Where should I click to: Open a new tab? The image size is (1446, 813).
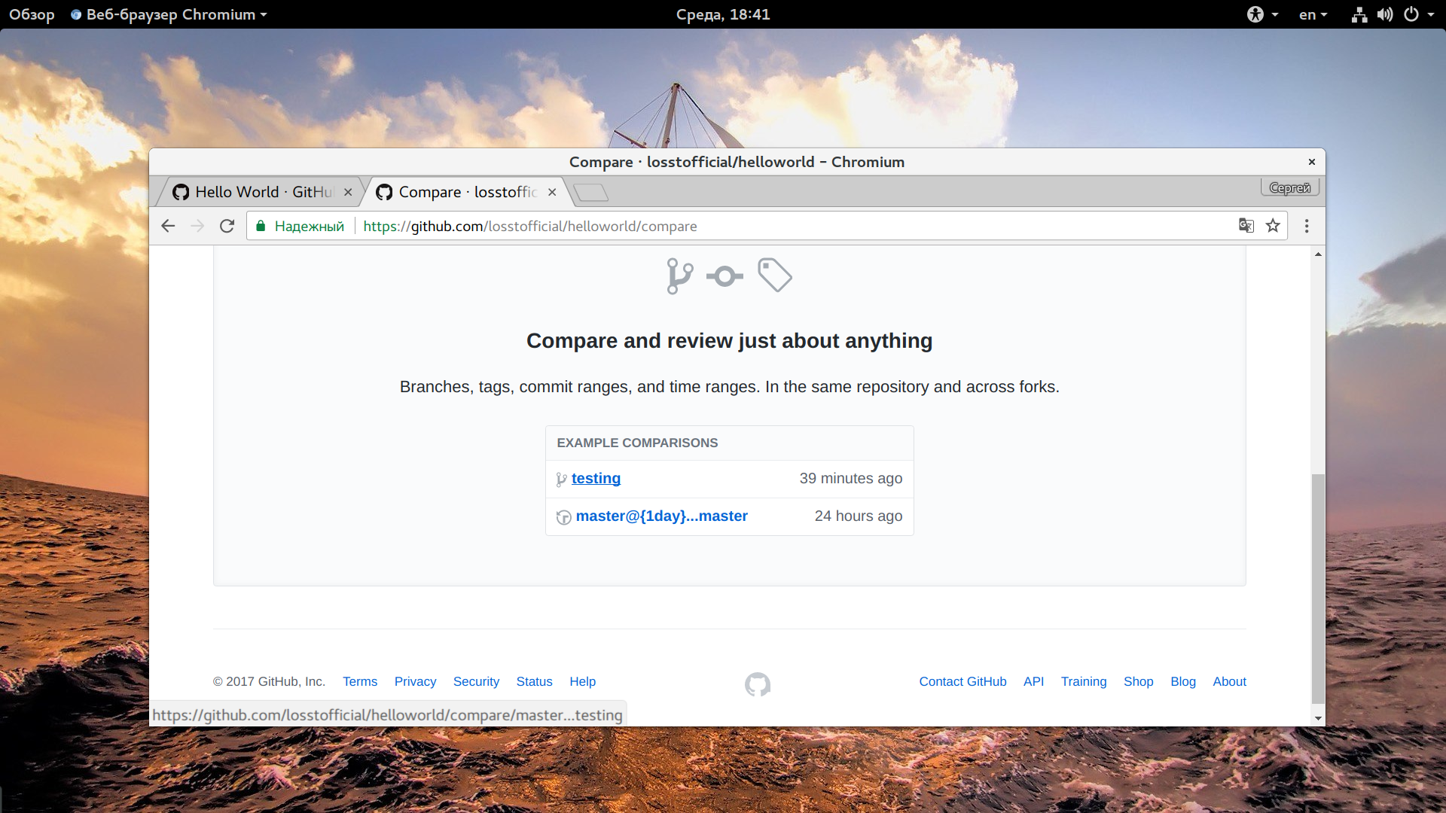[591, 193]
